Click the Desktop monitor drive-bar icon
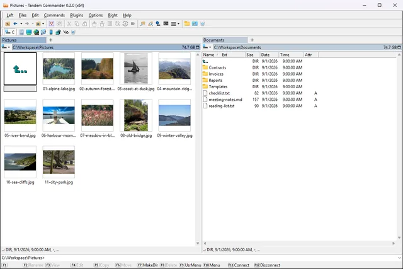The height and width of the screenshot is (269, 403). coord(29,32)
